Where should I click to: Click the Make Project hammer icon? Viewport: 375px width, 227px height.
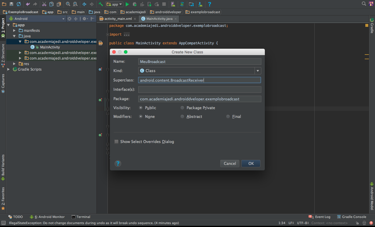click(x=100, y=4)
